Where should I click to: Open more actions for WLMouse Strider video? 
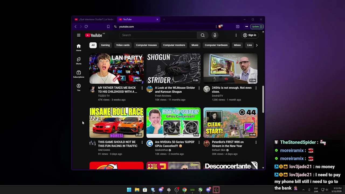199,88
